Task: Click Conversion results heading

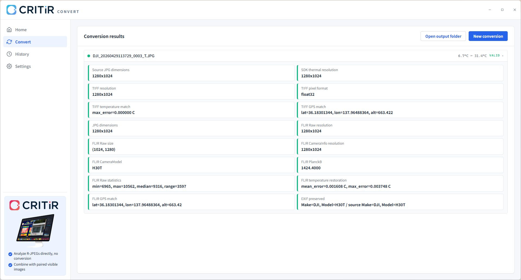Action: coord(104,36)
